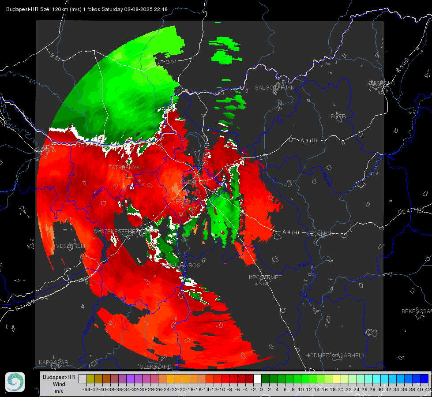The width and height of the screenshot is (432, 397).
Task: Select the olive swatch between -64 and -42
Action: (x=90, y=378)
